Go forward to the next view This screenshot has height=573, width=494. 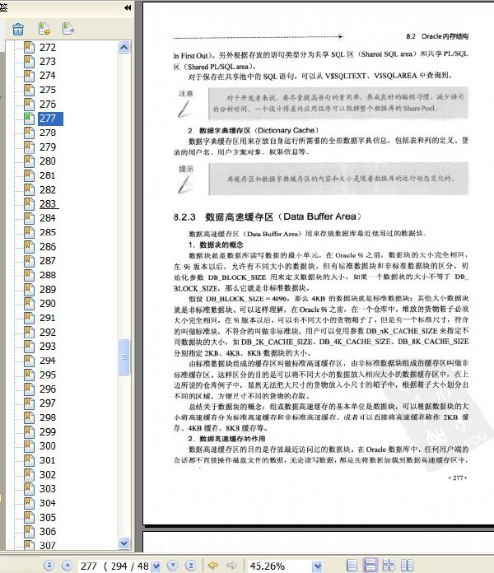(231, 566)
